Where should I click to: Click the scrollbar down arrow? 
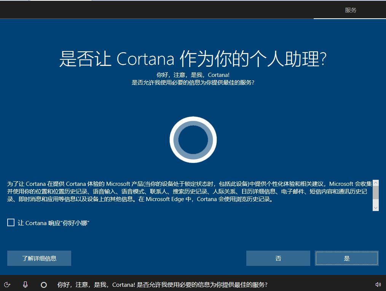click(x=376, y=208)
